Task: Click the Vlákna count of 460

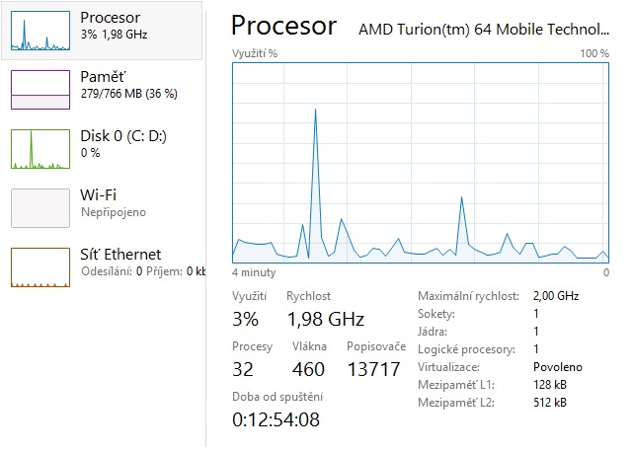Action: click(x=309, y=370)
